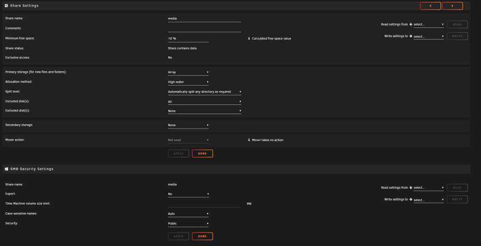Click info icon beside Calculated free space value

(x=249, y=39)
